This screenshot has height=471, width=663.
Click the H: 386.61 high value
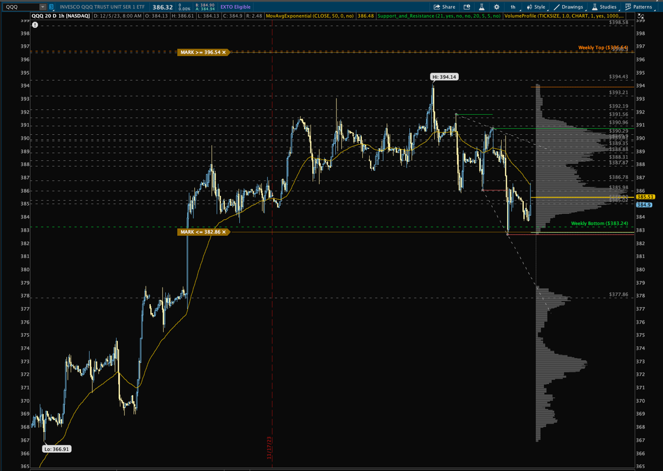184,16
